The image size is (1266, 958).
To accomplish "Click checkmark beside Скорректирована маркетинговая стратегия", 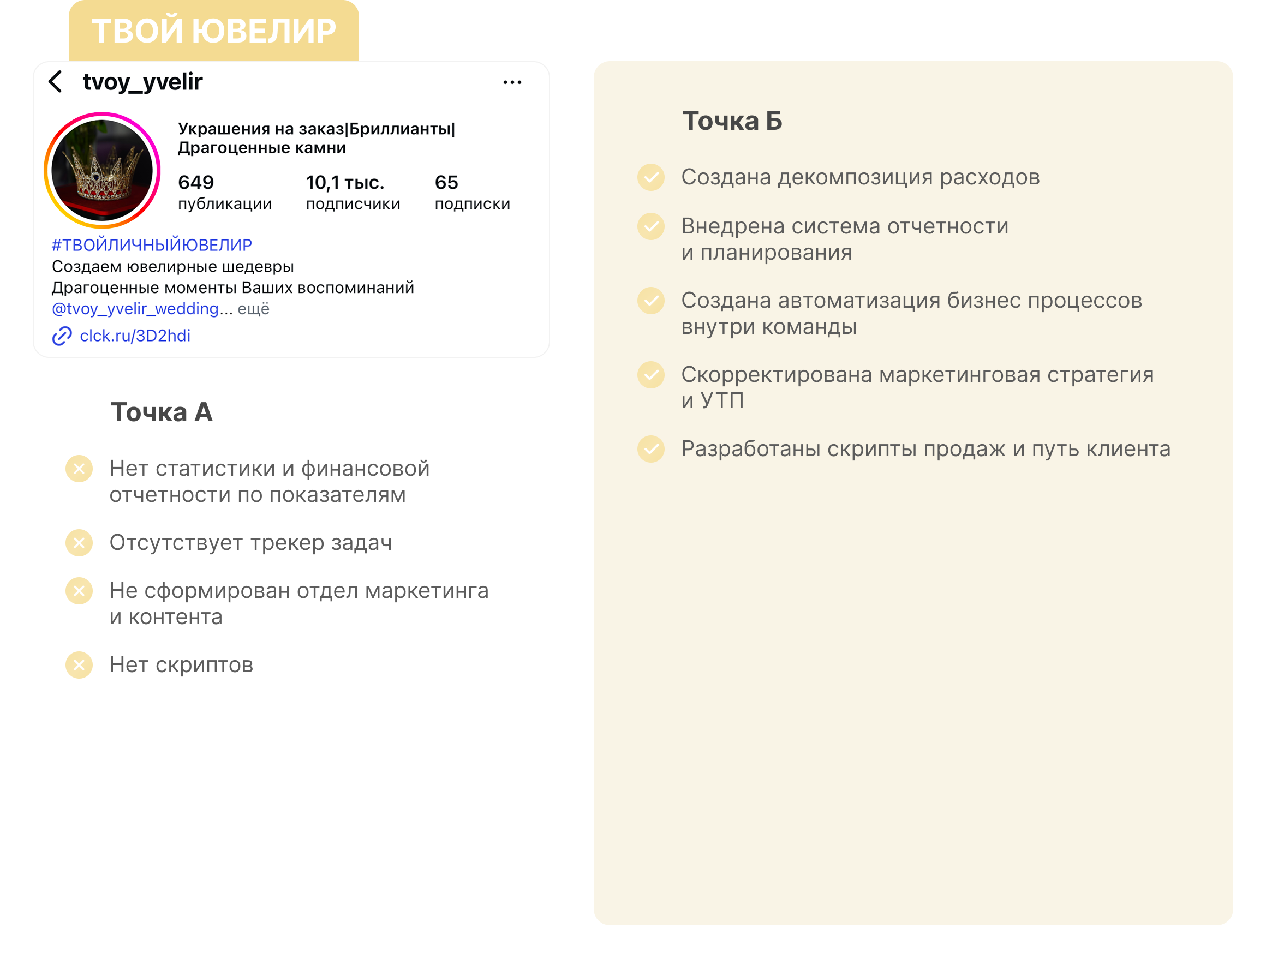I will pyautogui.click(x=651, y=375).
